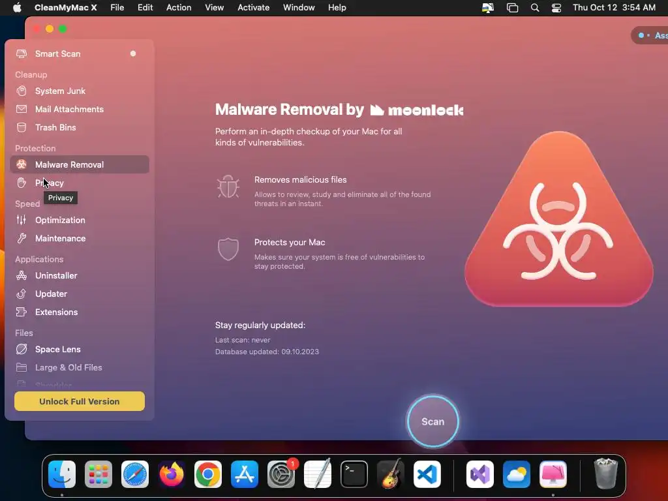This screenshot has width=668, height=501.
Task: Open the Edit menu
Action: pyautogui.click(x=145, y=8)
